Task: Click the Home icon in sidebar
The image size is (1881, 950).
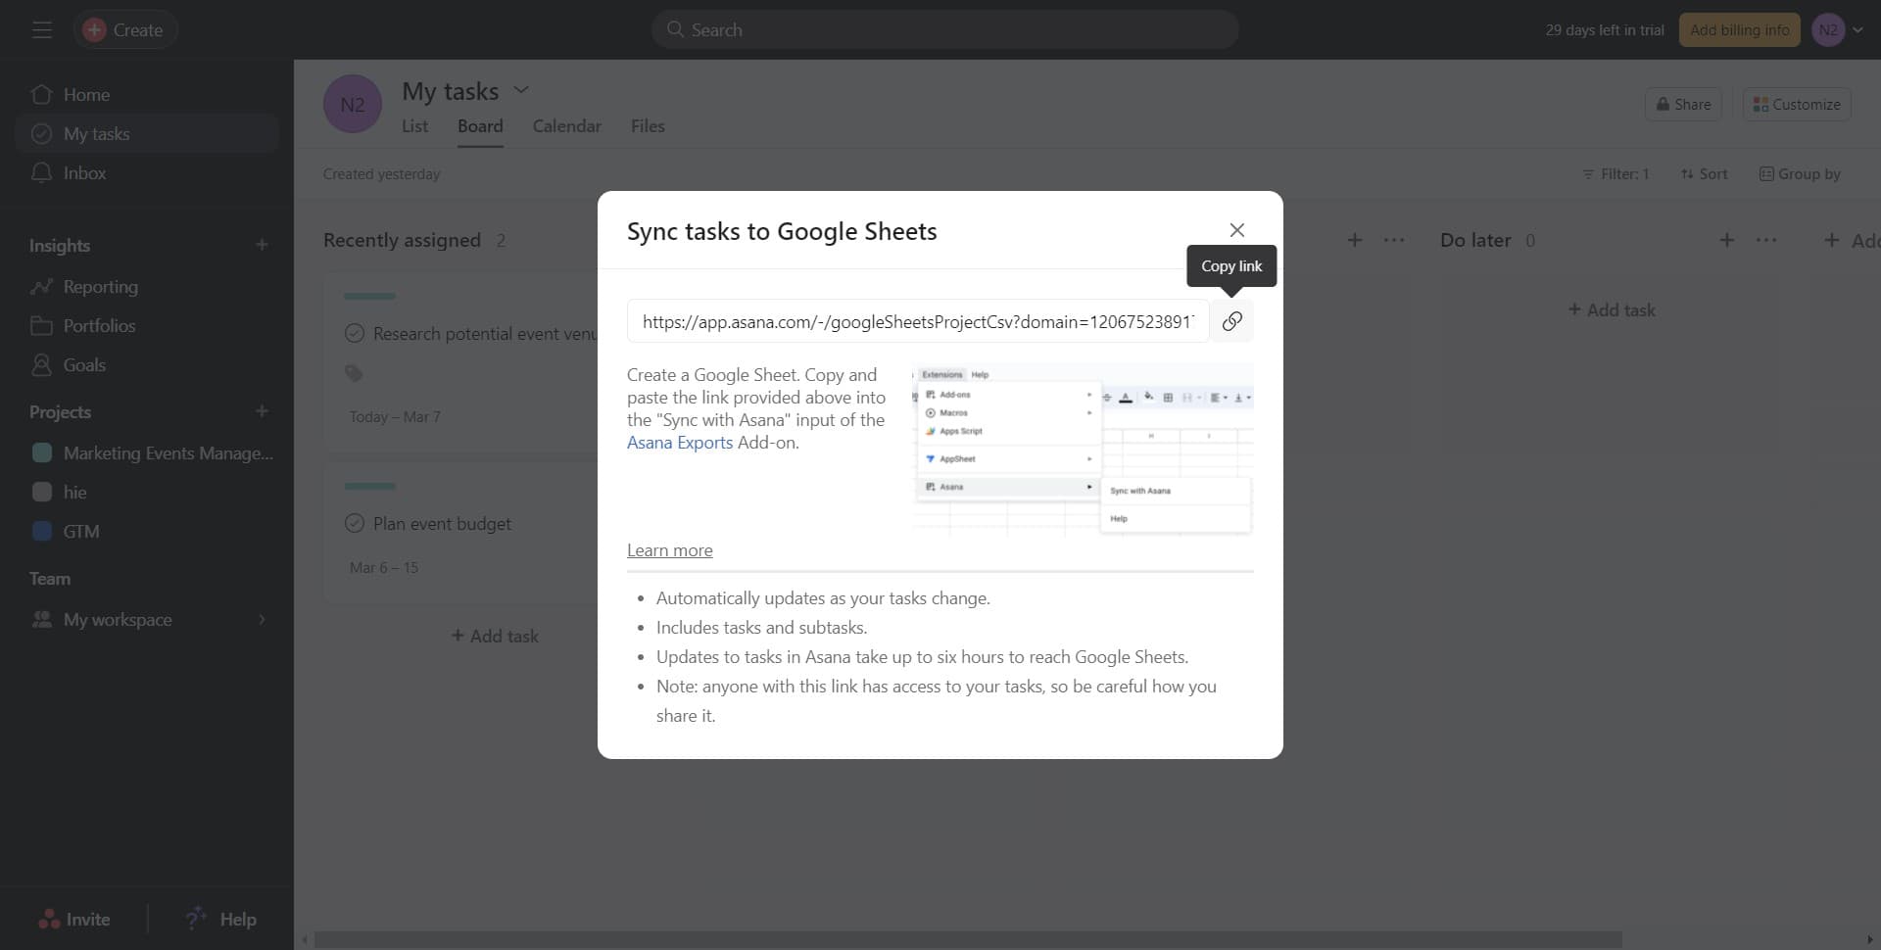Action: (x=41, y=95)
